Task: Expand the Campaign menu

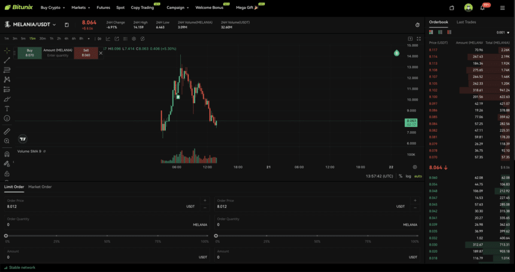Action: 178,8
